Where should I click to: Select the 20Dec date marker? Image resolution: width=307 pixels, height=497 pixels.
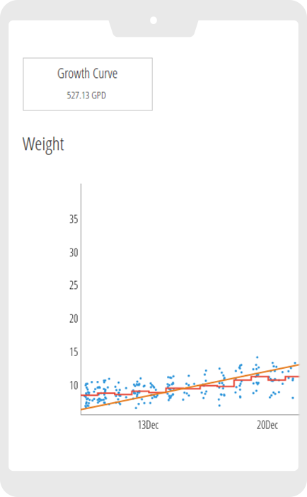click(x=267, y=425)
